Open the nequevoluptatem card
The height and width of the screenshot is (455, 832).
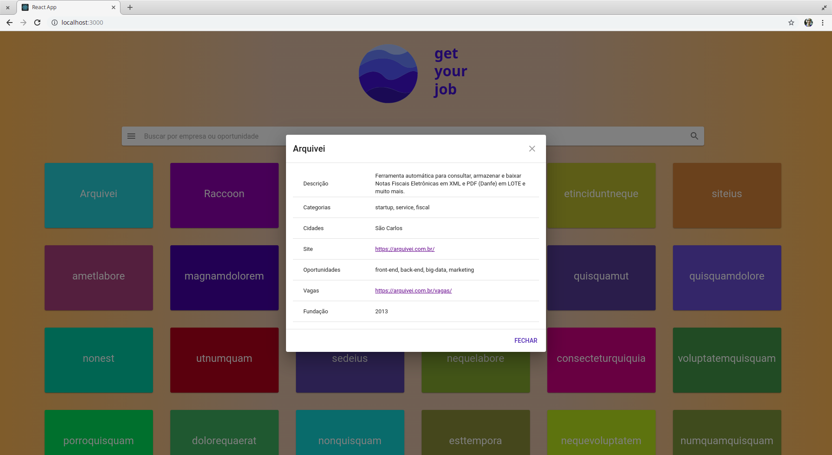[x=601, y=432]
